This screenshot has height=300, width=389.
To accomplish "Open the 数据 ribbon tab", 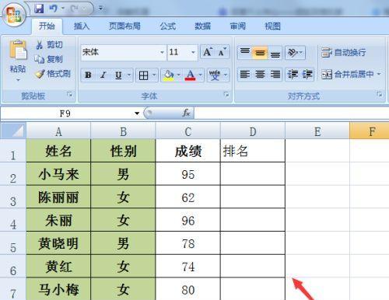I will tap(202, 26).
